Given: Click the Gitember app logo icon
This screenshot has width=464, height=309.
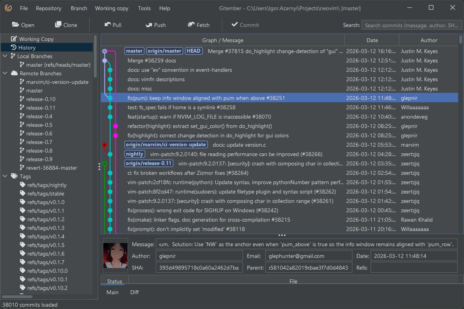Looking at the screenshot, I should [8, 8].
